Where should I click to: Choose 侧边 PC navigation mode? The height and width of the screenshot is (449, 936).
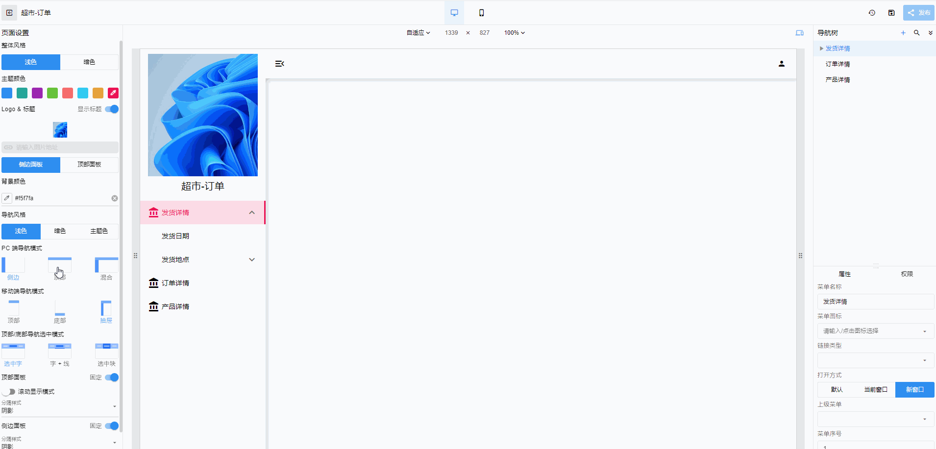pos(13,269)
